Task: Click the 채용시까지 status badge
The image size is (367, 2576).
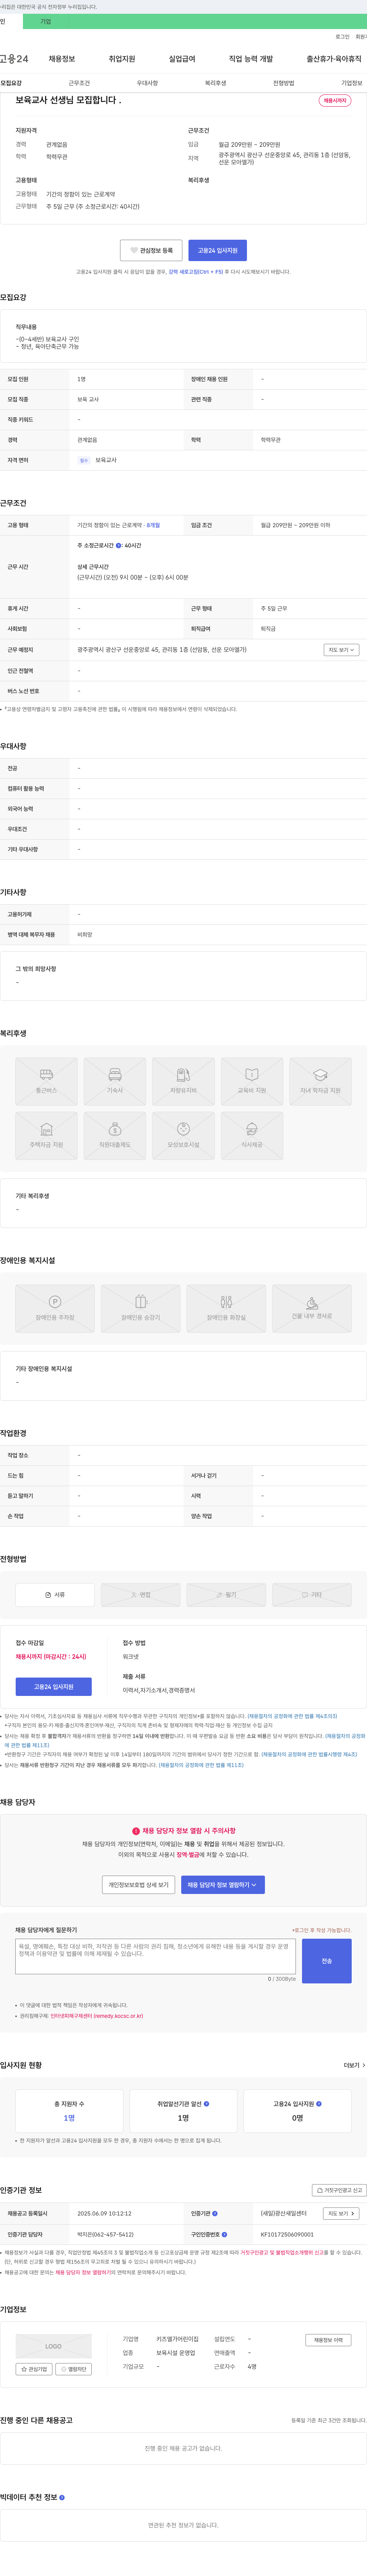Action: (x=335, y=100)
